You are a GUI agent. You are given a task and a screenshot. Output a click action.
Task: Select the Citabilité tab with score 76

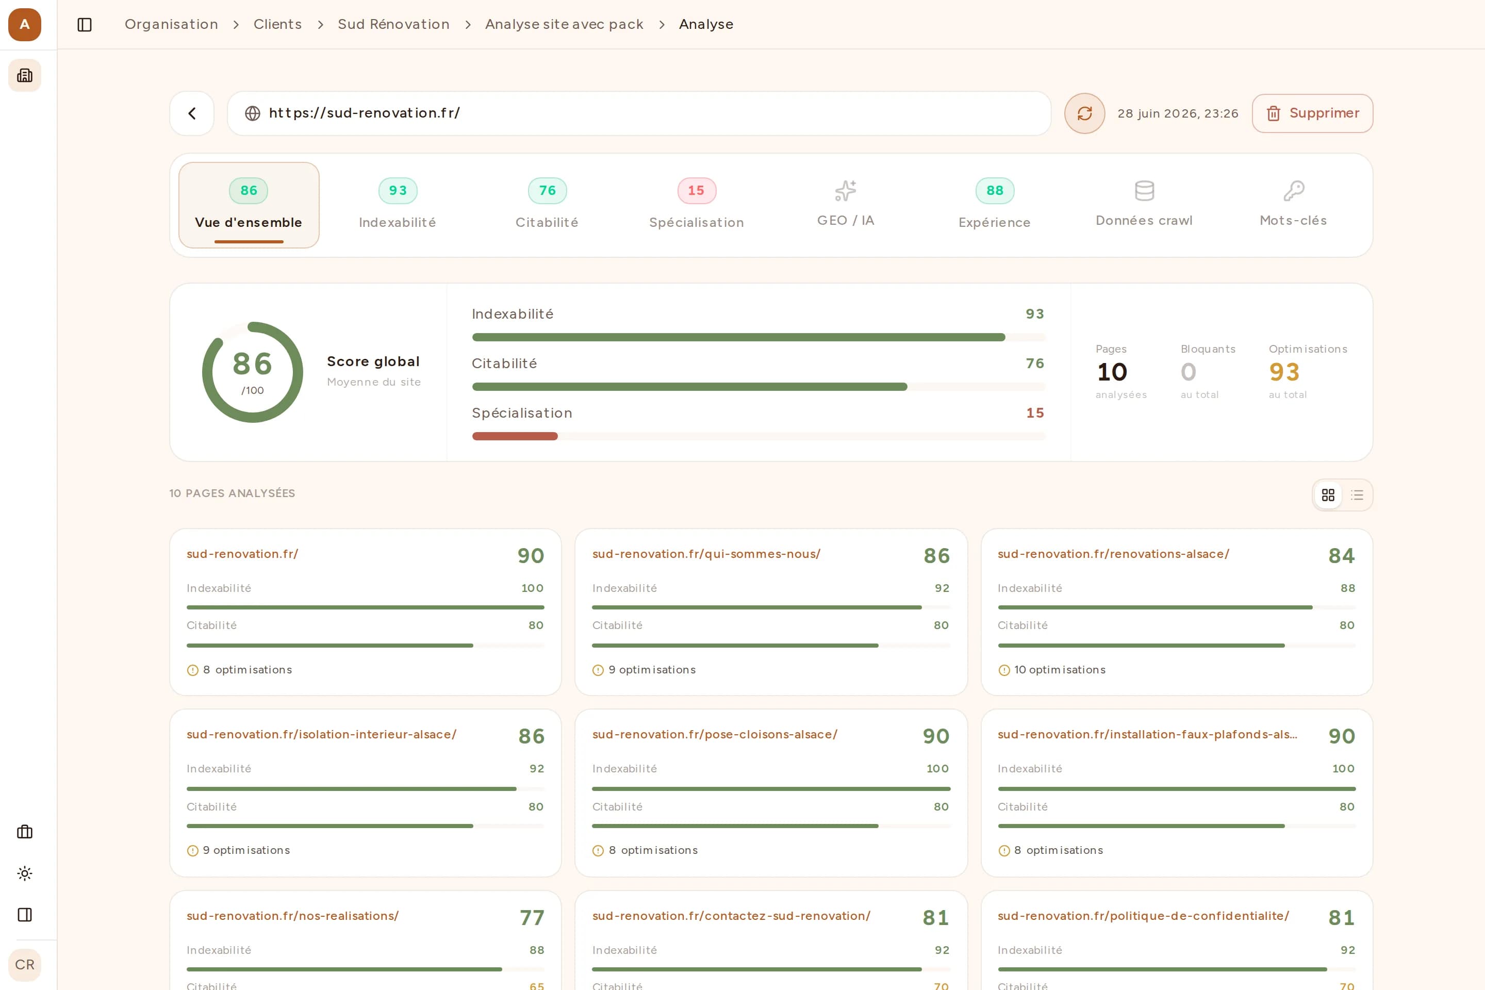547,205
